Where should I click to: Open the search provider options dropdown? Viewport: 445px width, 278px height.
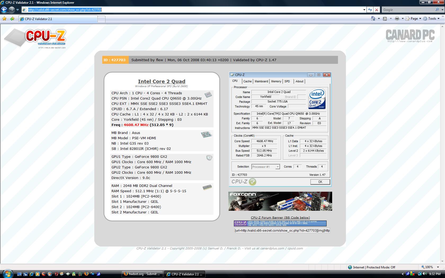pyautogui.click(x=442, y=10)
